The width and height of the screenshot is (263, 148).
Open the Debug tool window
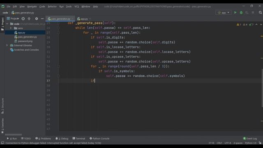pyautogui.click(x=62, y=139)
